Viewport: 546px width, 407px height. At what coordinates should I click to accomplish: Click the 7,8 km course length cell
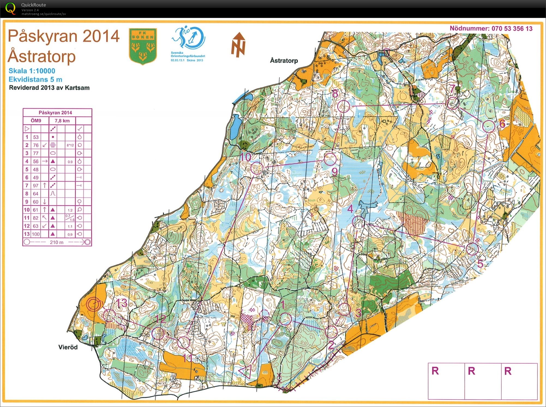(62, 121)
